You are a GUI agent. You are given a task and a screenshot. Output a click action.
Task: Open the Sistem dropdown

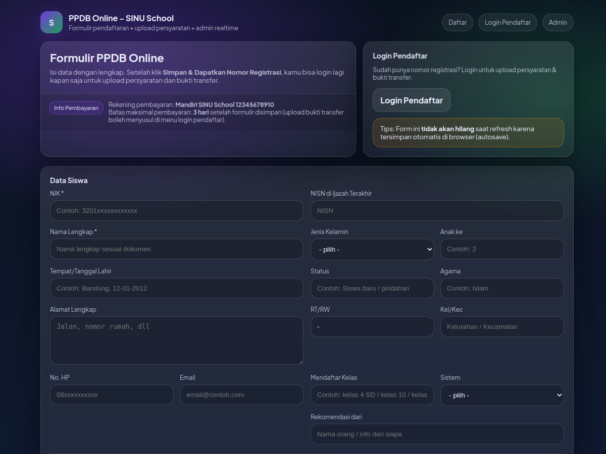pos(502,395)
